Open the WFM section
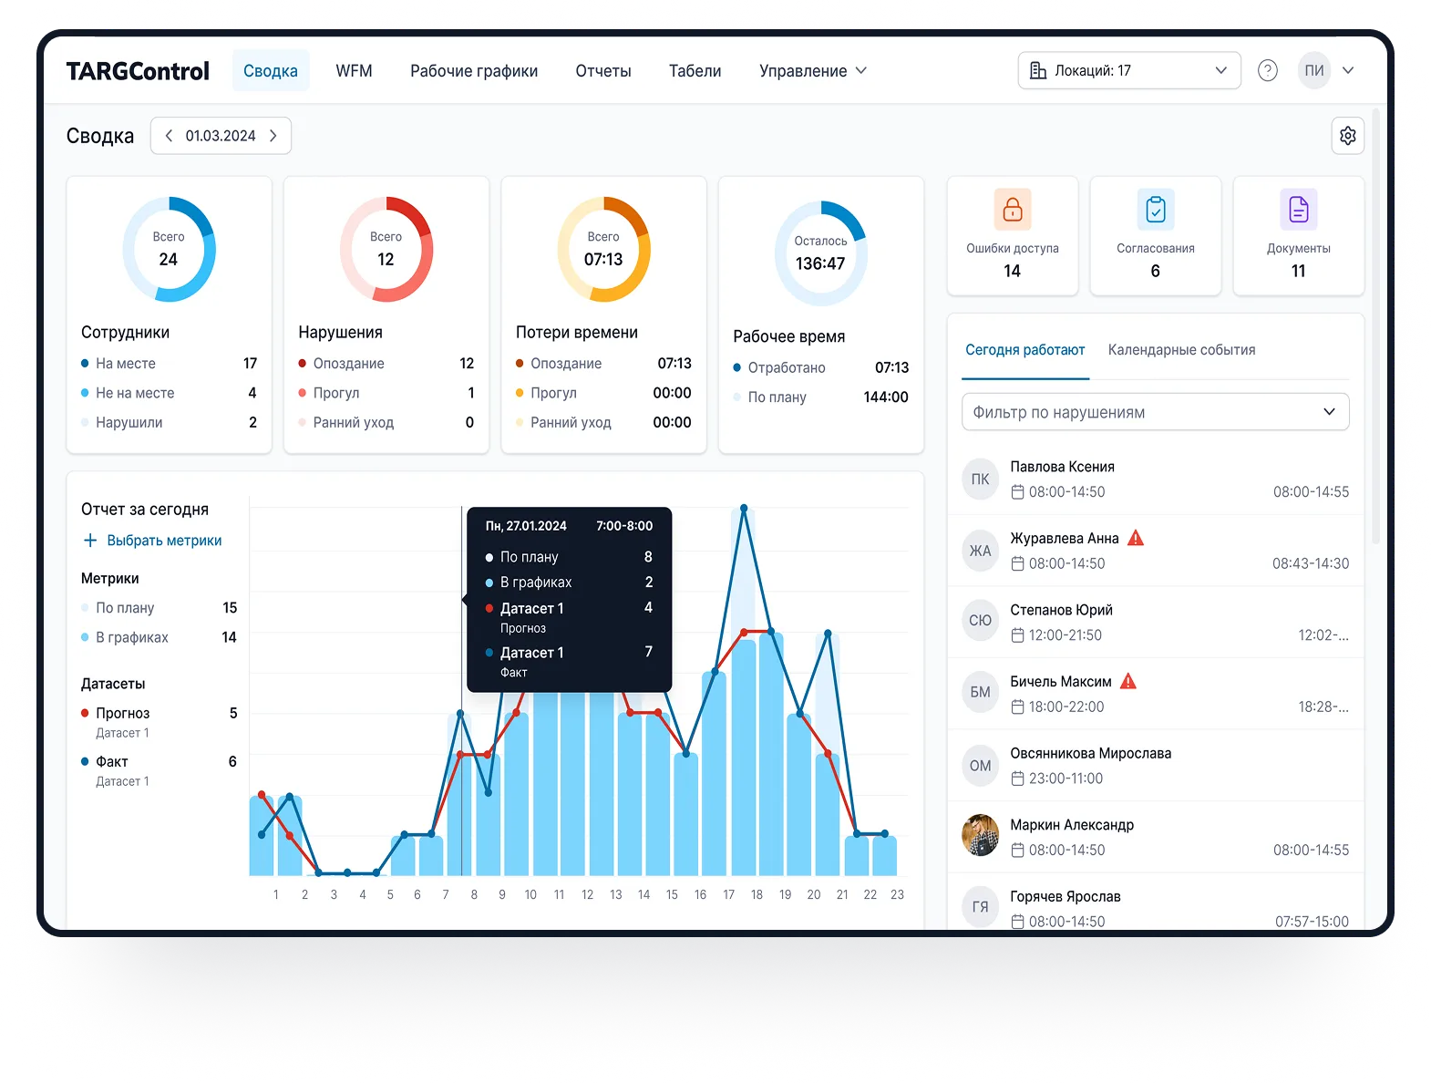Image resolution: width=1431 pixels, height=1083 pixels. pyautogui.click(x=354, y=71)
